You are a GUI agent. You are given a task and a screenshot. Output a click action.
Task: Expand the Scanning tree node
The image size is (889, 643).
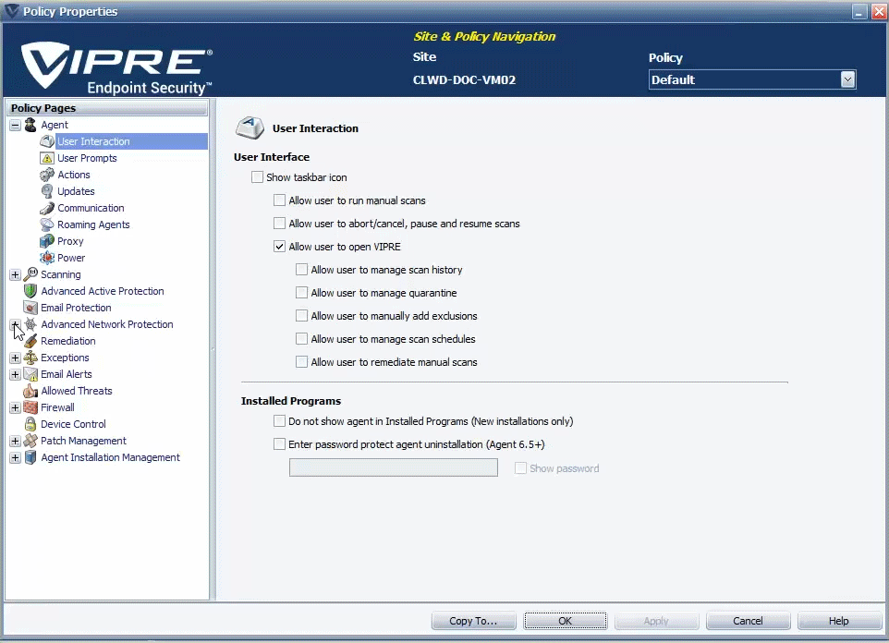(x=16, y=274)
